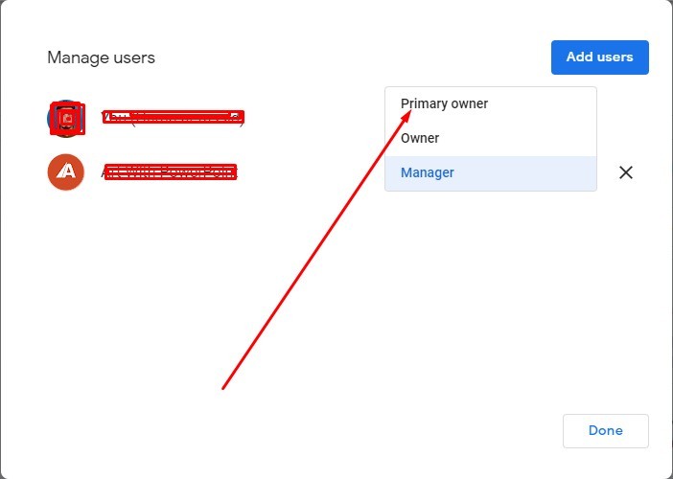This screenshot has height=479, width=673.
Task: Click the orange 'A' user avatar
Action: [66, 172]
